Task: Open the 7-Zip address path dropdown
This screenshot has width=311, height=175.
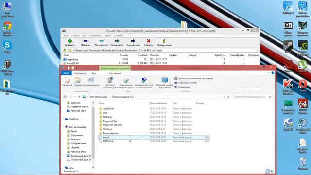Action: click(257, 51)
